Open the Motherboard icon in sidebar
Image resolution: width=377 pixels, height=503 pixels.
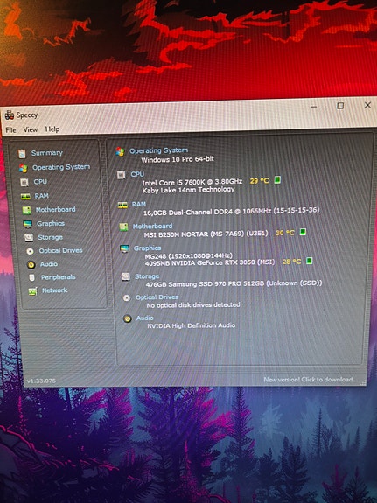coord(26,210)
